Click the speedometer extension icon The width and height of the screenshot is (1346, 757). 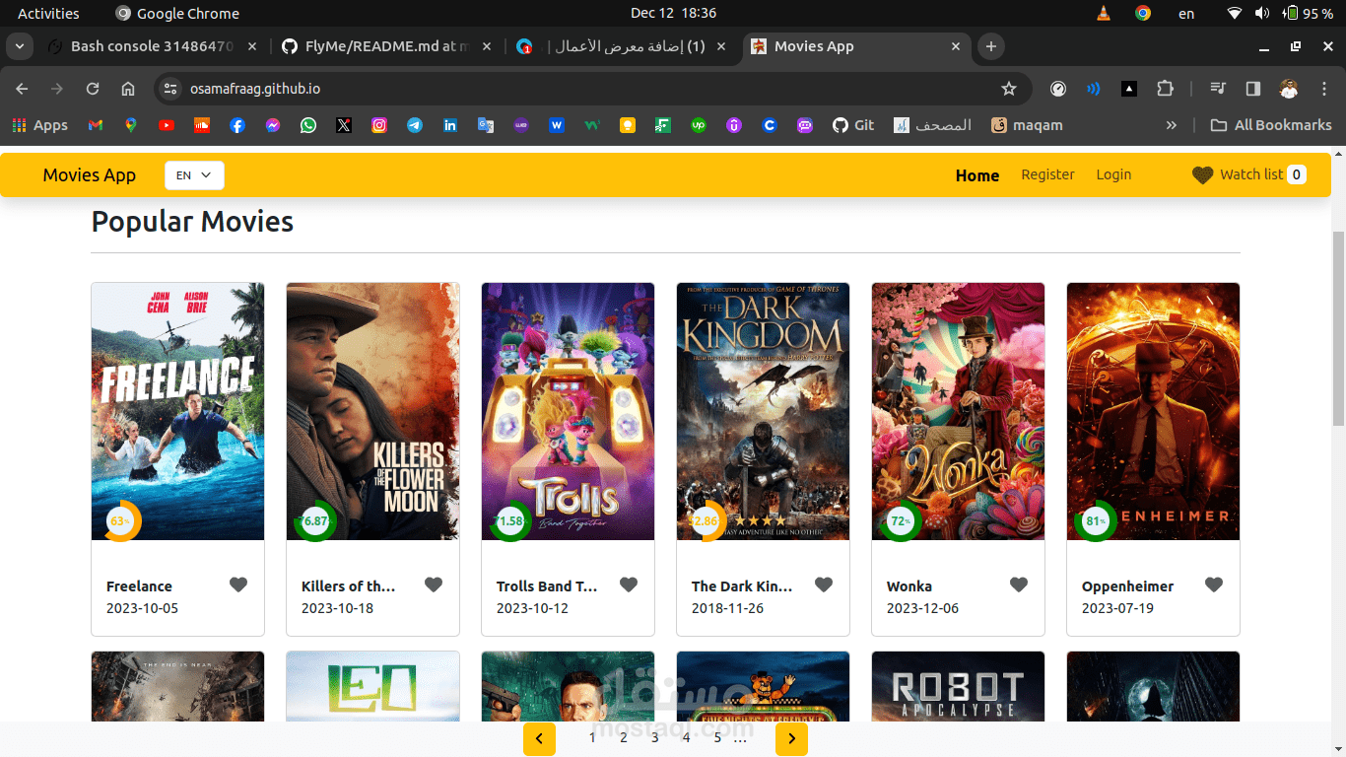click(1058, 89)
